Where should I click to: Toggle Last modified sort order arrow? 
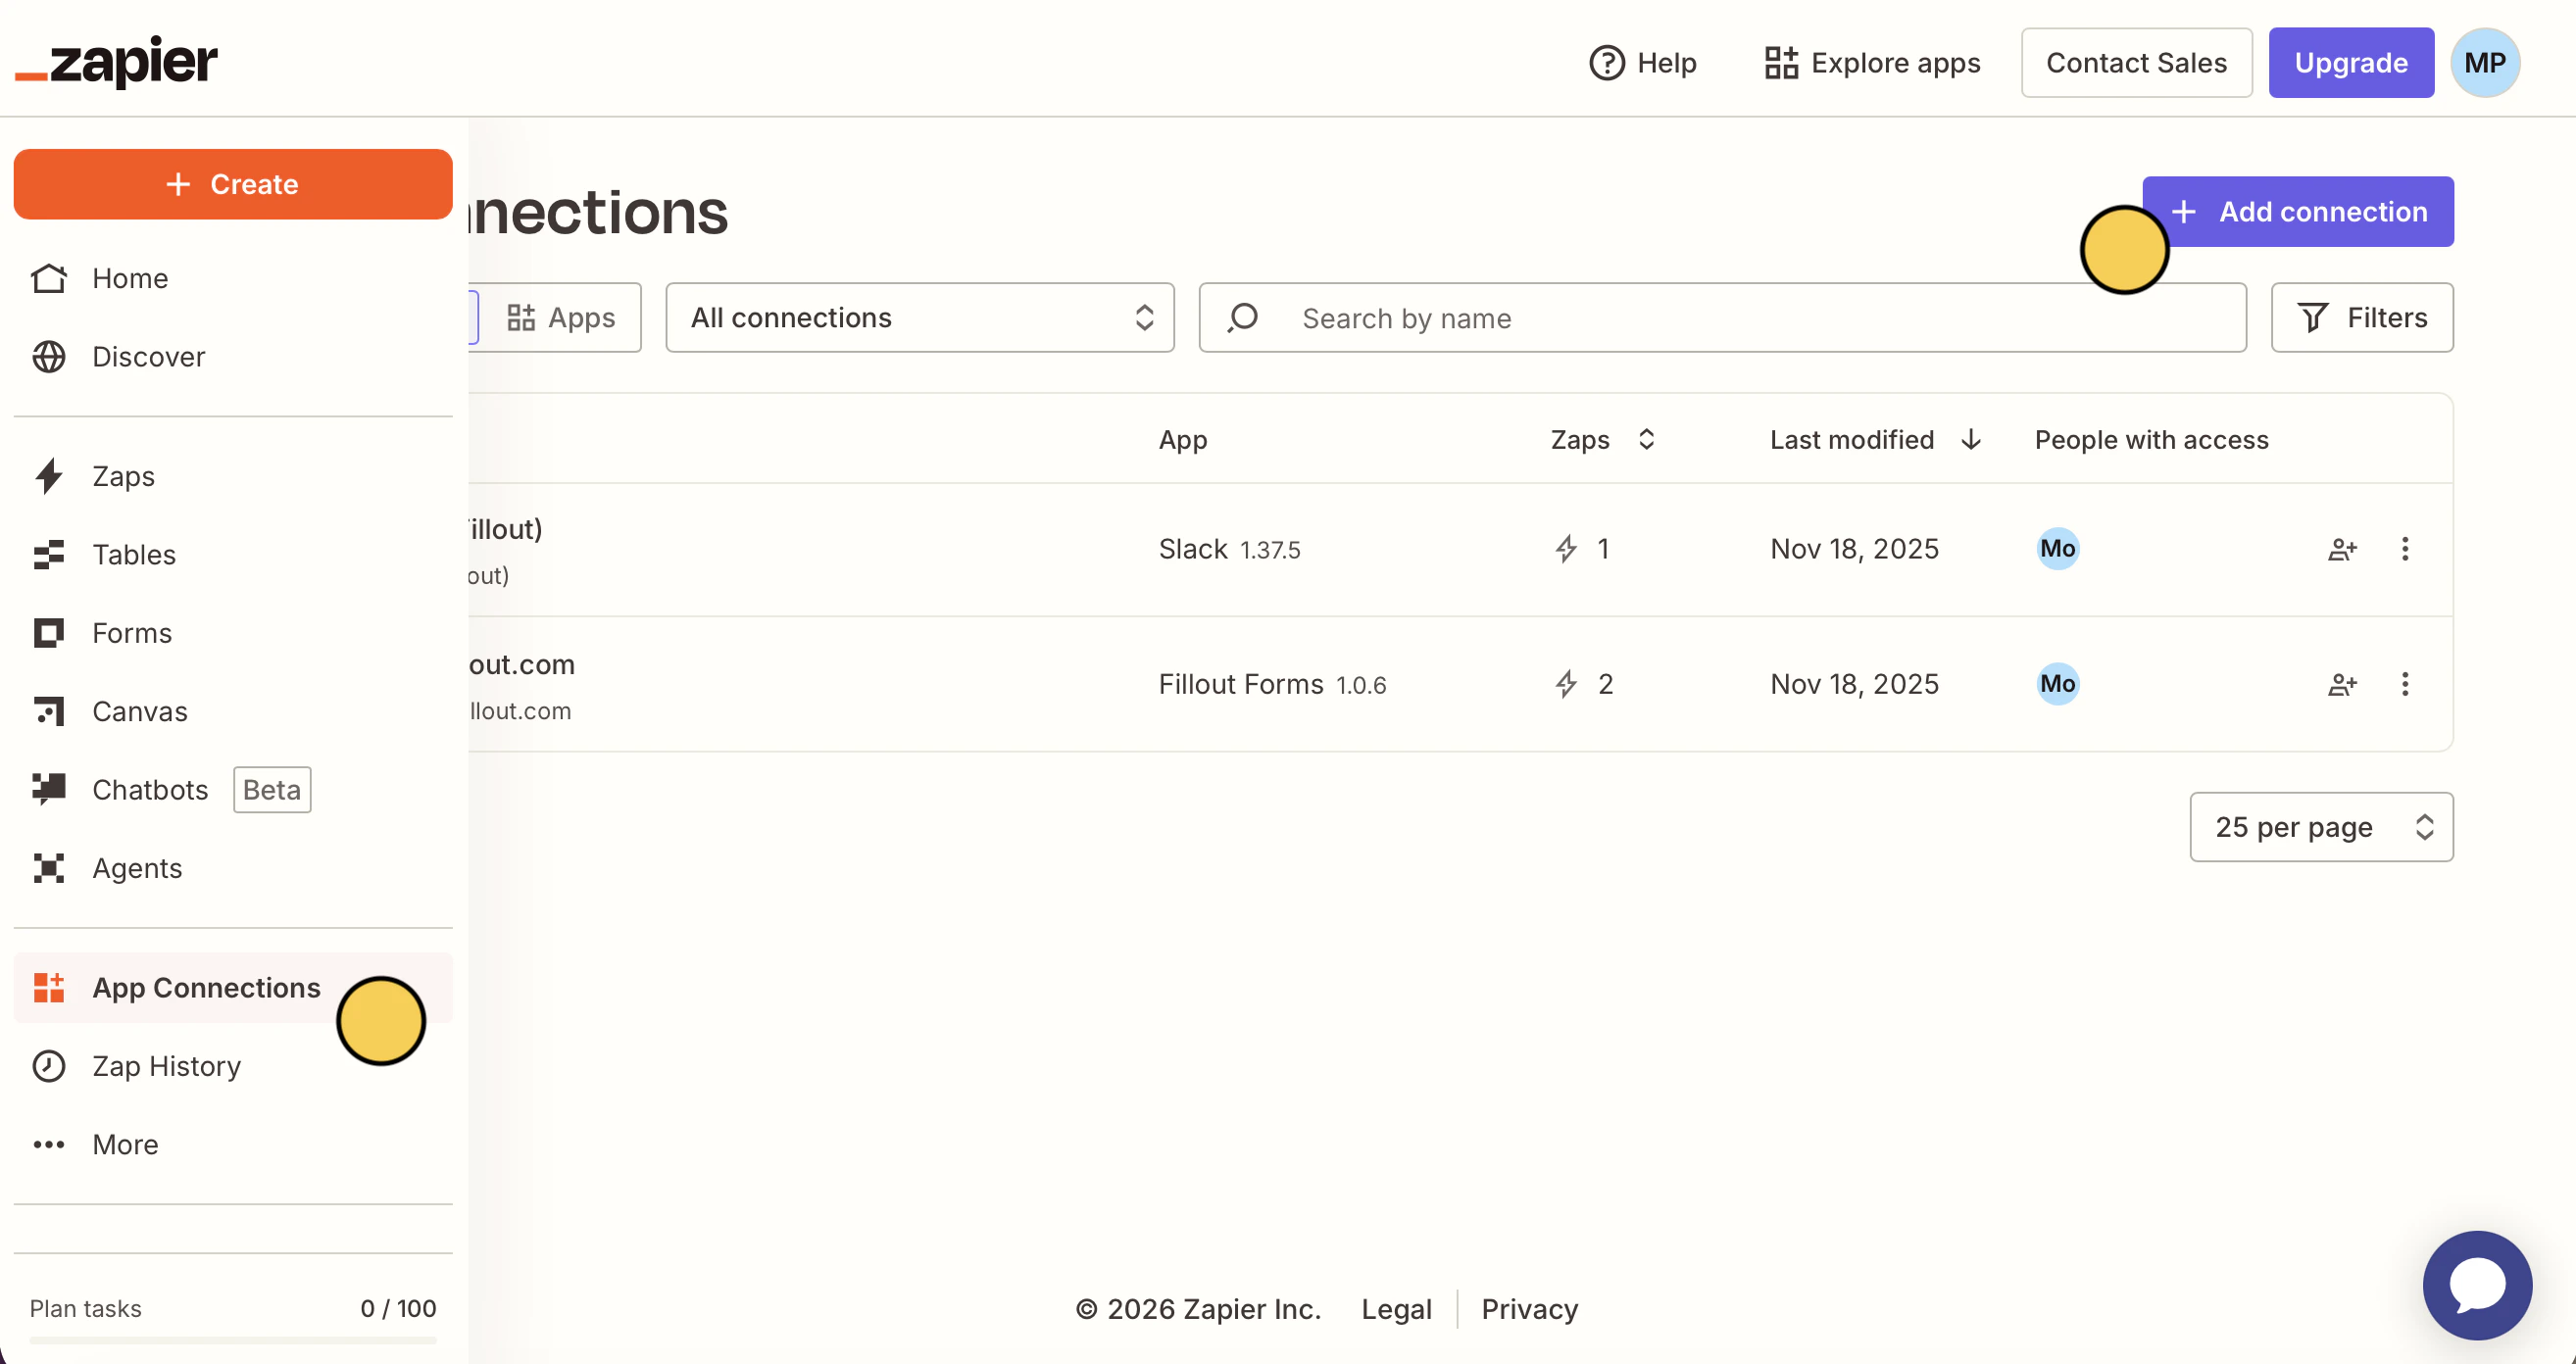click(1971, 440)
